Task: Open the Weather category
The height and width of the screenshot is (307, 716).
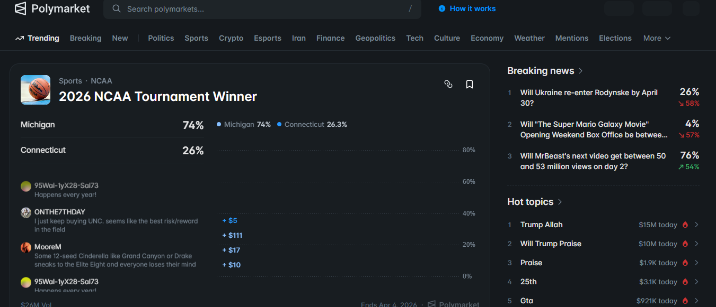Action: pos(529,38)
